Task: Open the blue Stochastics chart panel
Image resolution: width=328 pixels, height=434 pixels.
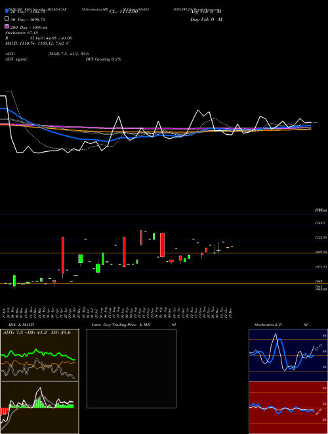Action: pyautogui.click(x=288, y=355)
